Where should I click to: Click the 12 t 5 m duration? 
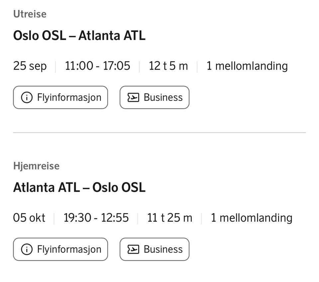tap(168, 66)
